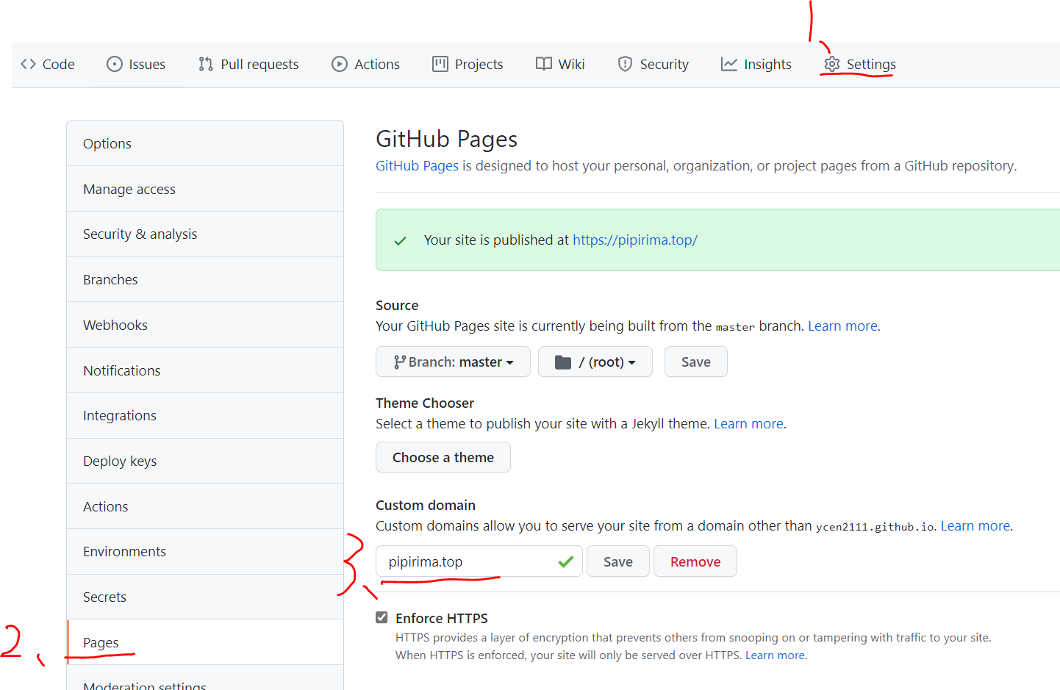Switch to the top Actions tab

[x=365, y=65]
